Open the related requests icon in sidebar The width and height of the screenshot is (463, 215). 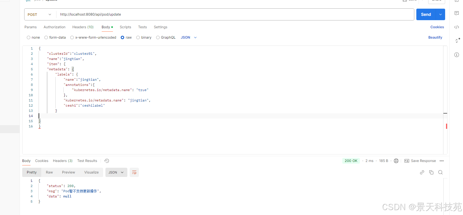tap(457, 40)
